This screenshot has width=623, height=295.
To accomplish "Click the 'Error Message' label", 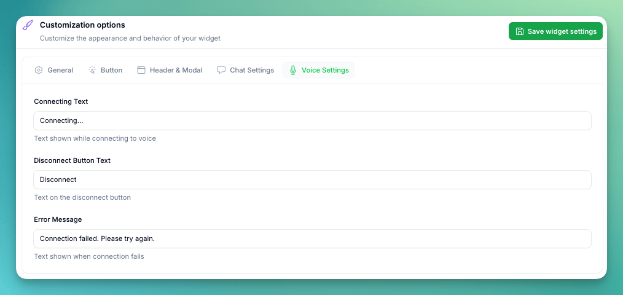I will click(58, 219).
